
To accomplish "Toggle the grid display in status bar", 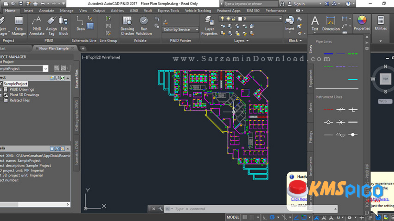I will tap(245, 217).
